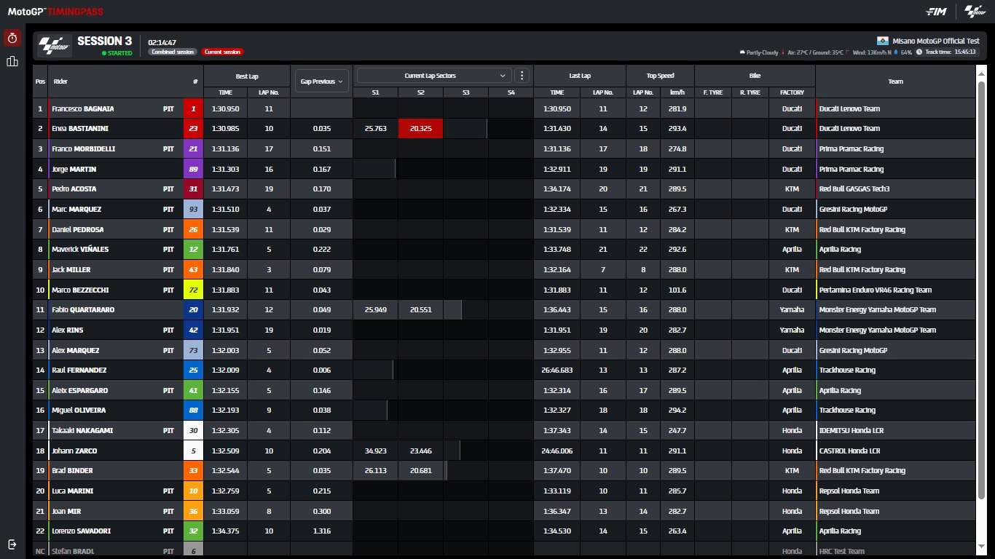Screen dimensions: 995x559
Task: Click Bagnaia's red number 1 badge
Action: 193,108
